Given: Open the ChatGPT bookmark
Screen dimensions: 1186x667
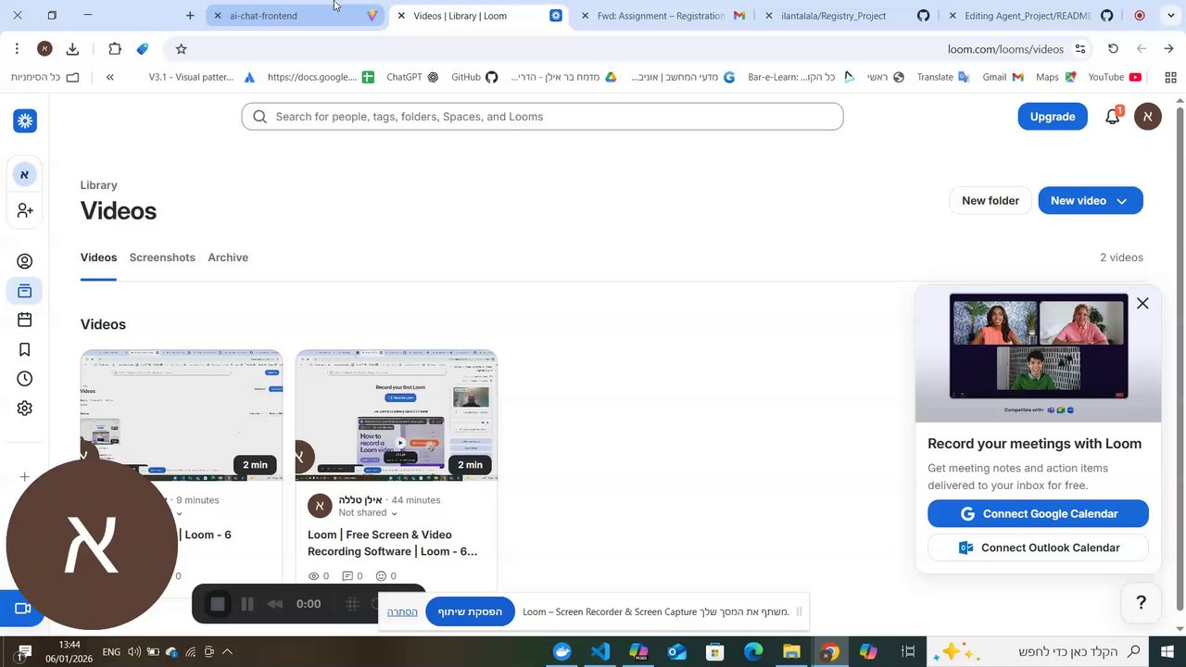Looking at the screenshot, I should click(x=411, y=77).
